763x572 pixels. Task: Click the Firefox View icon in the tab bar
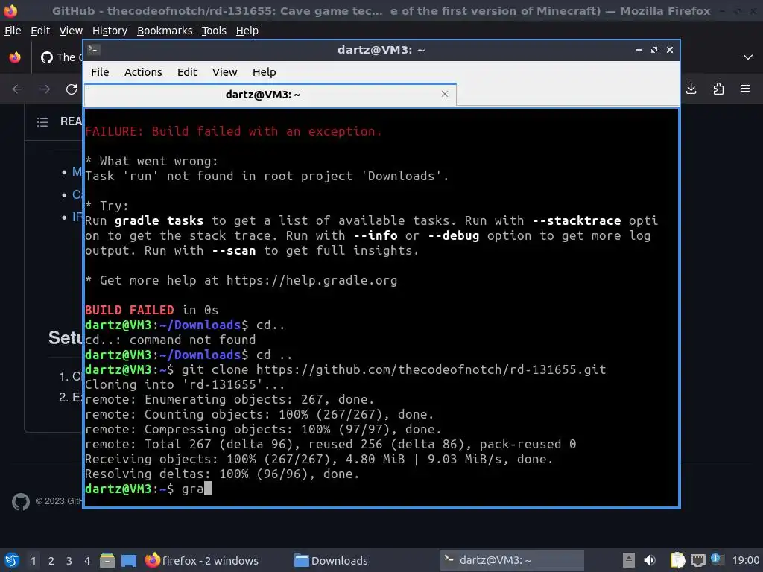point(15,57)
